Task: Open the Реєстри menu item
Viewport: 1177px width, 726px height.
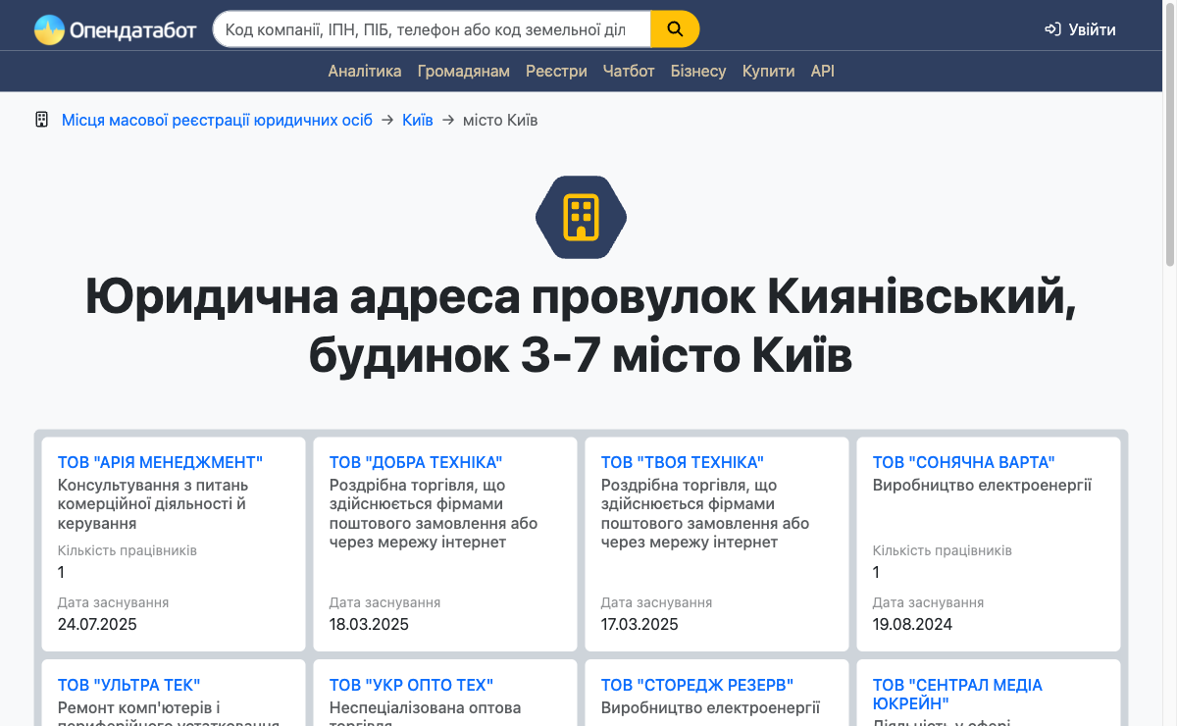Action: click(556, 71)
